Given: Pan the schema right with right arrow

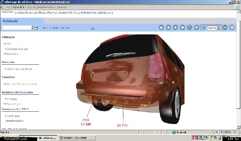Looking at the screenshot, I should 182,28.
